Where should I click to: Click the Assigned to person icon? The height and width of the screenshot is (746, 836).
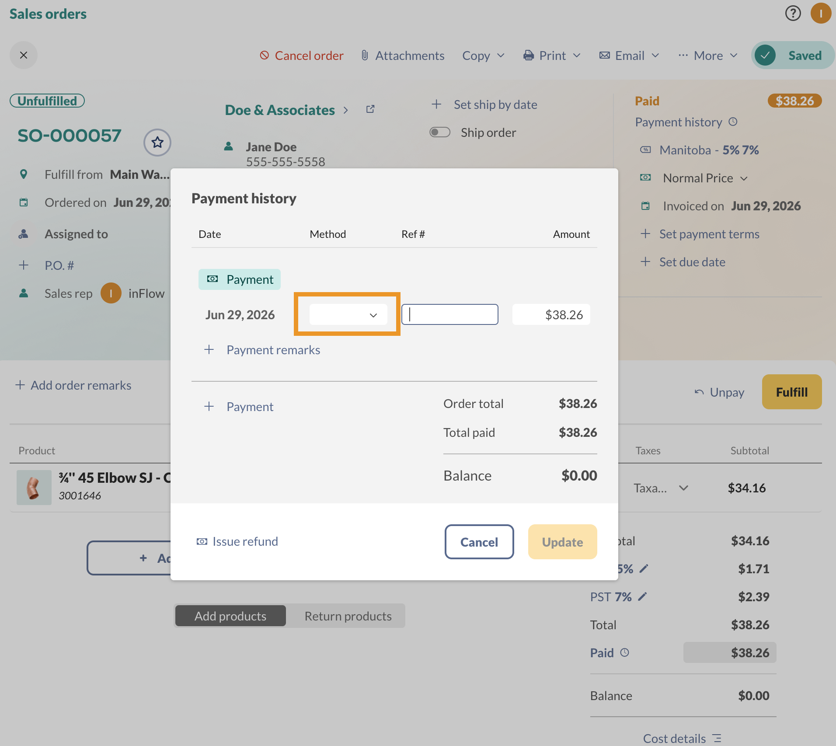click(x=24, y=234)
